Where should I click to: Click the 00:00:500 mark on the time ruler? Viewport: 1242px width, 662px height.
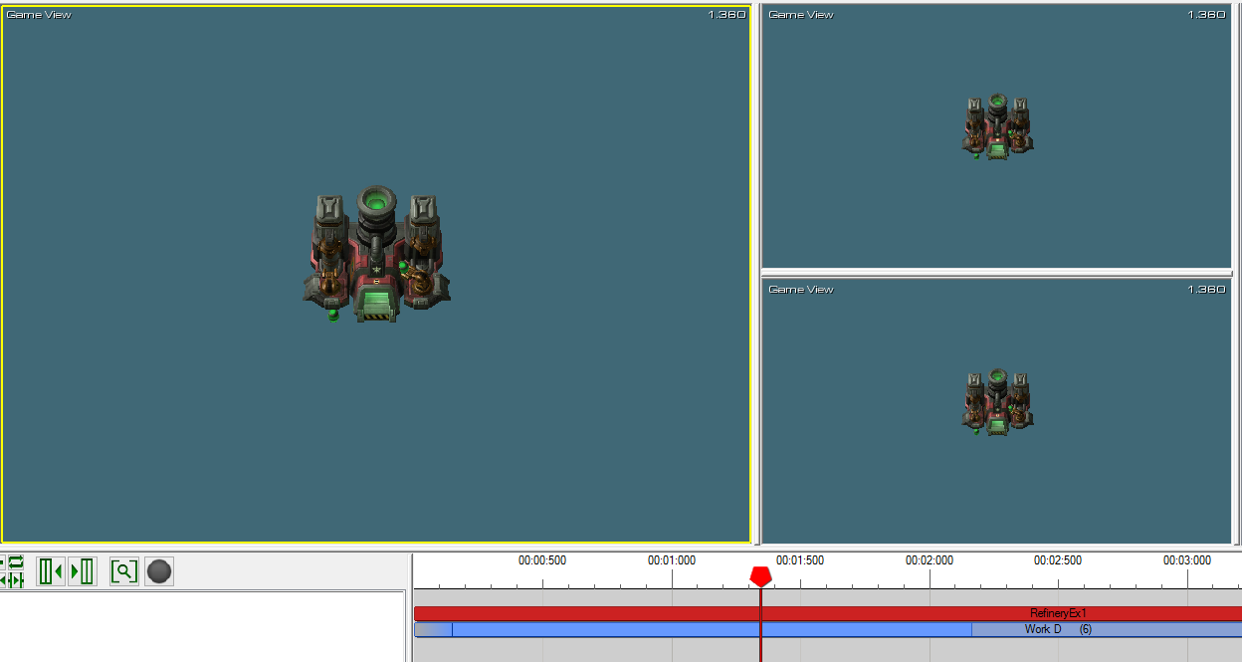[542, 560]
